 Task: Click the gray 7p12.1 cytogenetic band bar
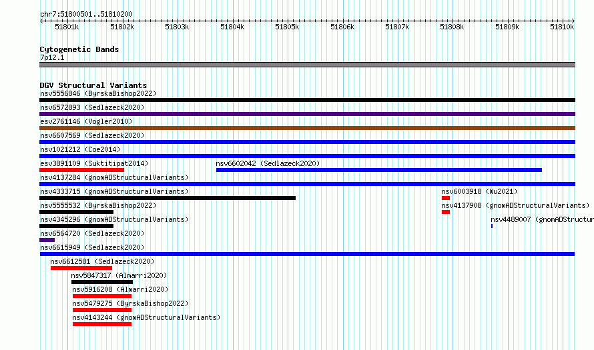pyautogui.click(x=307, y=65)
